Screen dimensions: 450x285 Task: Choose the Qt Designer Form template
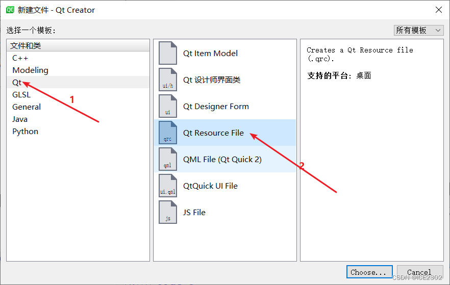pos(225,106)
